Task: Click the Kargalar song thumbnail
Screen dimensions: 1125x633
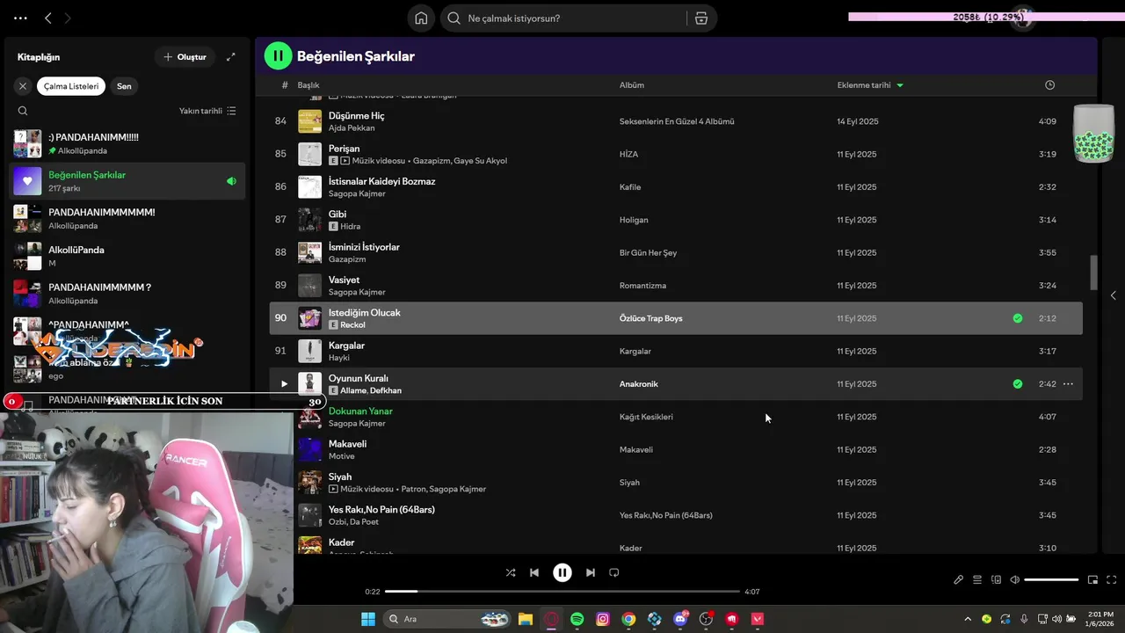Action: [309, 351]
